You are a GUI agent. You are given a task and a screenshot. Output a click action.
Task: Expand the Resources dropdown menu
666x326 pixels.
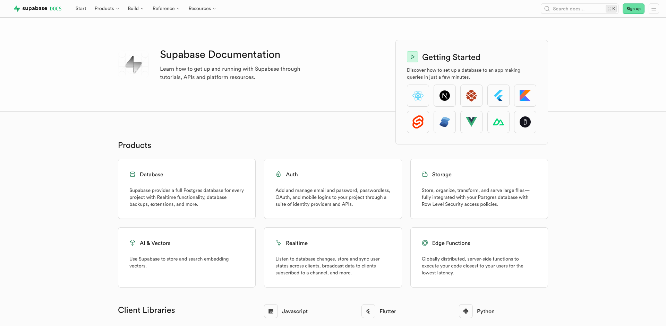point(202,9)
